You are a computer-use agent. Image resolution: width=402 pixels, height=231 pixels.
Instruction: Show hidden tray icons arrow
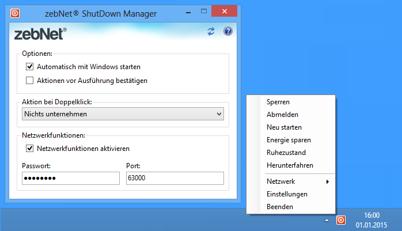click(x=327, y=220)
